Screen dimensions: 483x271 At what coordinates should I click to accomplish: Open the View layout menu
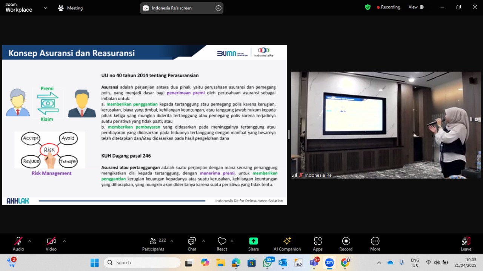click(x=417, y=7)
